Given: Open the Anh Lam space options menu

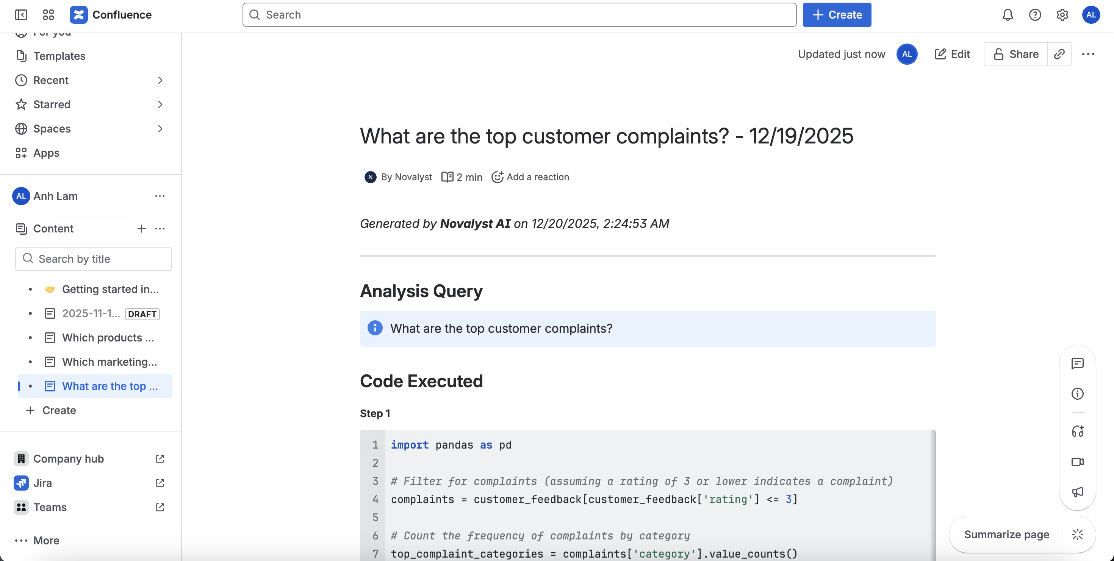Looking at the screenshot, I should click(160, 196).
